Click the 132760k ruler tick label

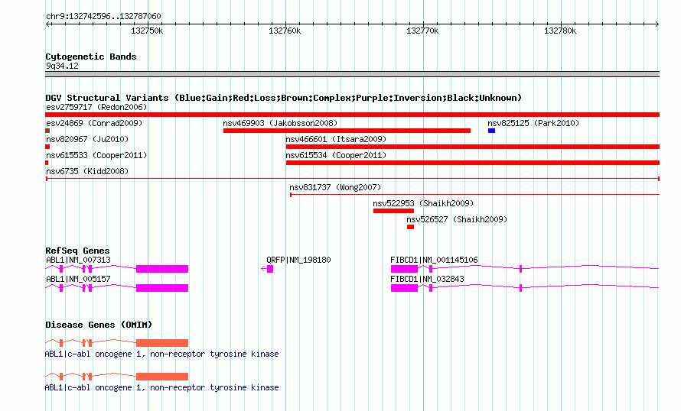(285, 31)
